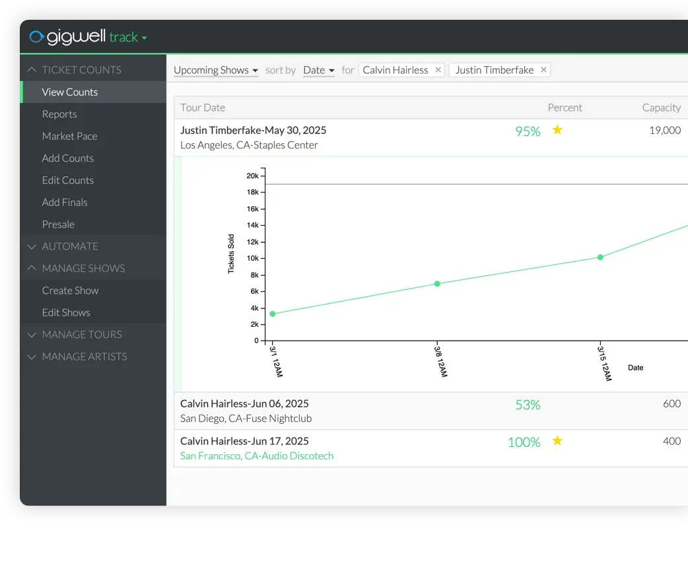This screenshot has height=569, width=688.
Task: Select the Calvin Hairless-Jun 17, 2025 row
Action: click(x=431, y=448)
